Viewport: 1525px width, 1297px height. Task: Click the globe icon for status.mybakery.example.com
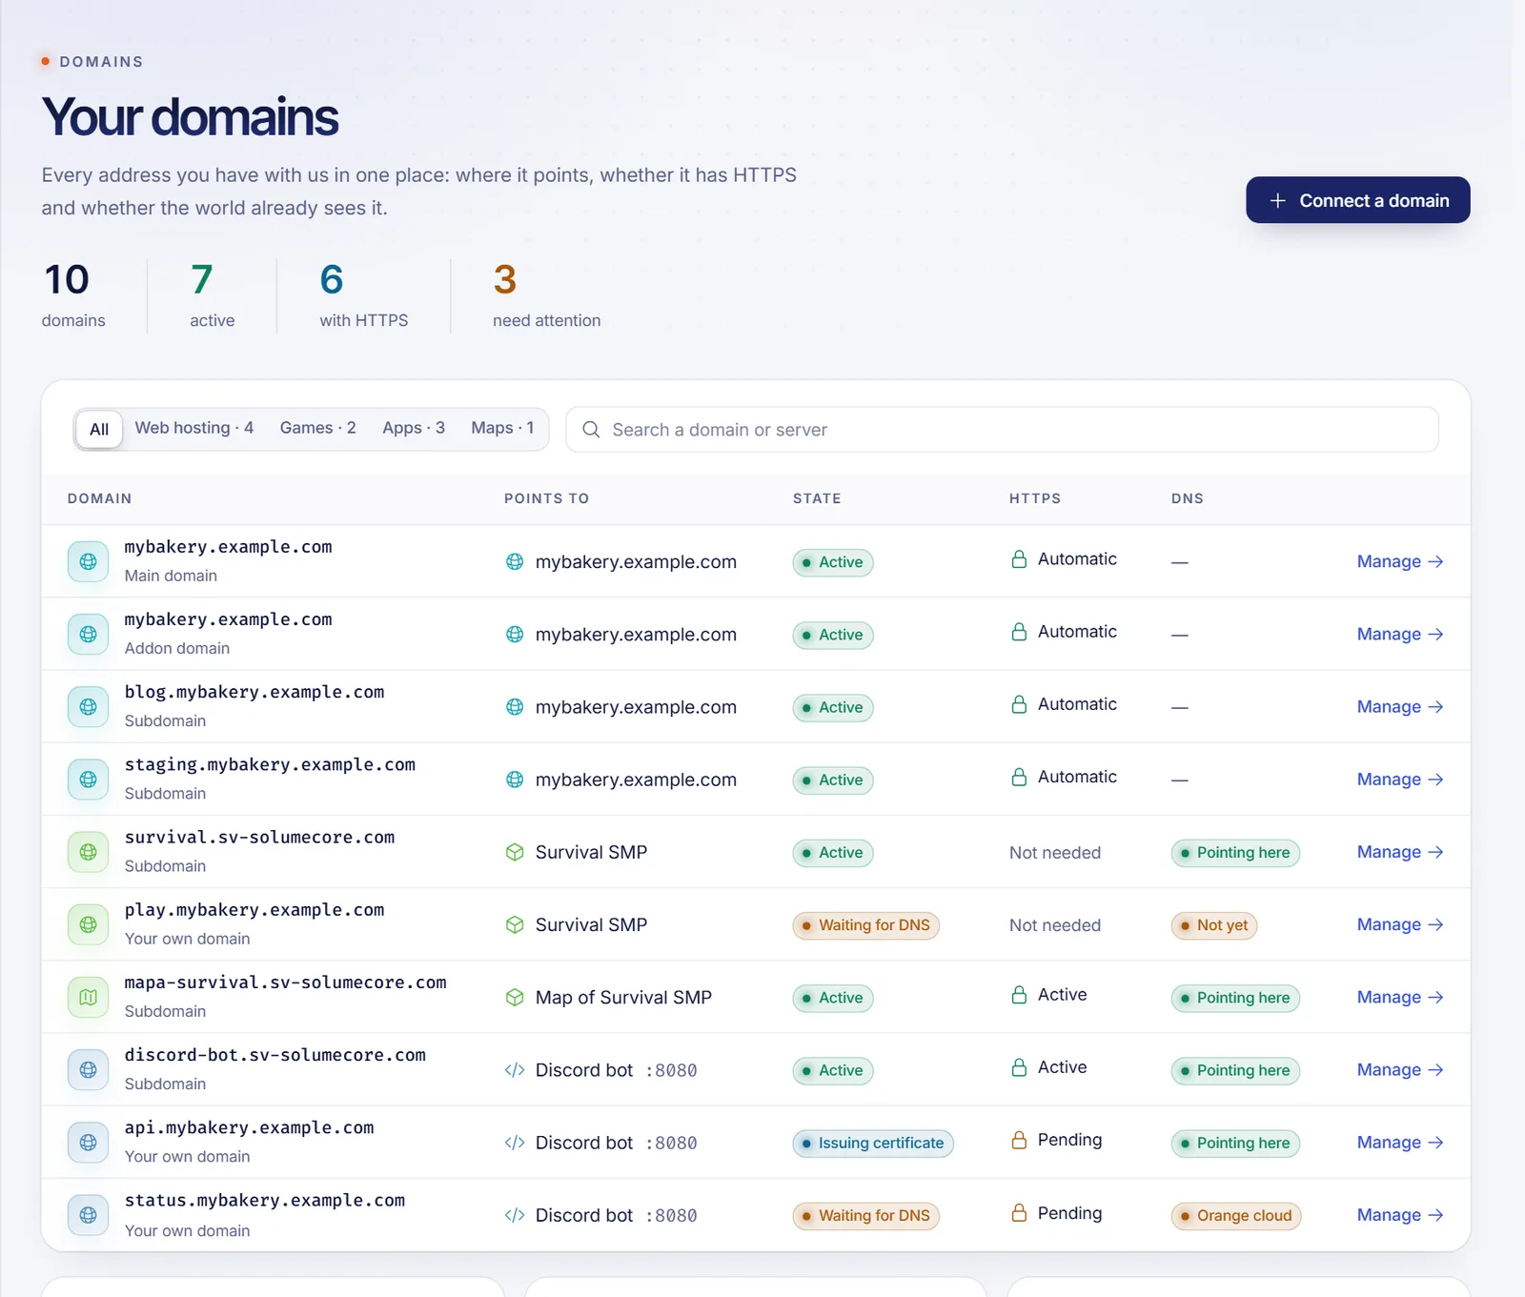point(88,1215)
